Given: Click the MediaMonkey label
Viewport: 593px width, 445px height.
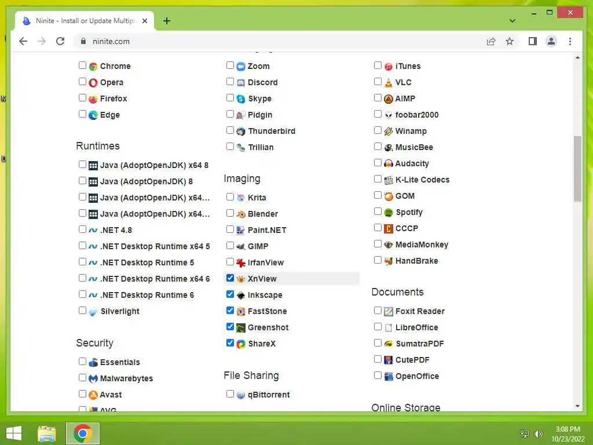Looking at the screenshot, I should pyautogui.click(x=422, y=245).
